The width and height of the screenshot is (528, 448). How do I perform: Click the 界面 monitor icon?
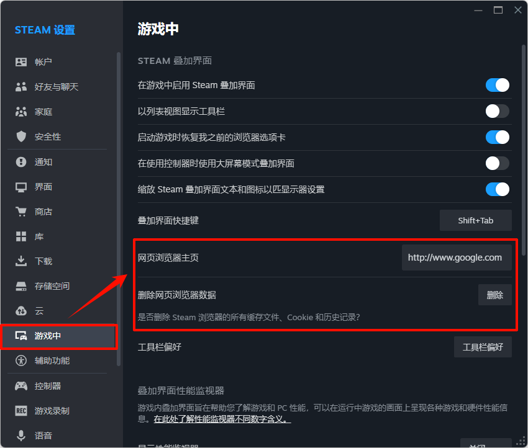tap(20, 186)
